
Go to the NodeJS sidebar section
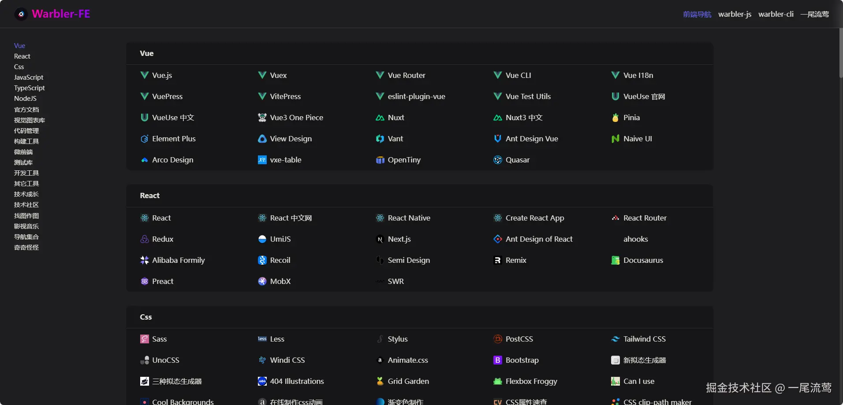point(25,99)
